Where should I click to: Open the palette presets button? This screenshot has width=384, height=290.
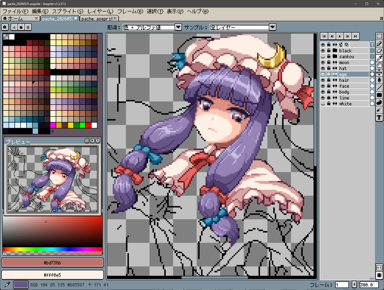[x=21, y=27]
